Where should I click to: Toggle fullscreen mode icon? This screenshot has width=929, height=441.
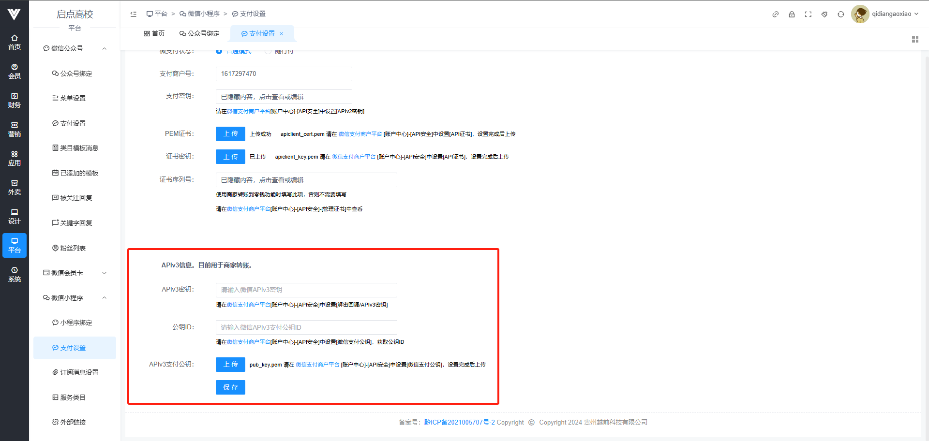click(808, 14)
